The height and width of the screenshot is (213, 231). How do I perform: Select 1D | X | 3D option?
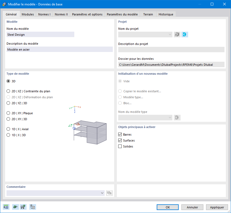click(8, 135)
